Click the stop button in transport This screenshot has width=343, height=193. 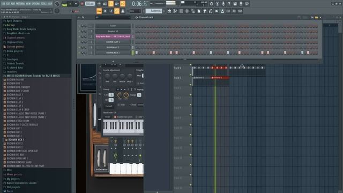point(76,4)
